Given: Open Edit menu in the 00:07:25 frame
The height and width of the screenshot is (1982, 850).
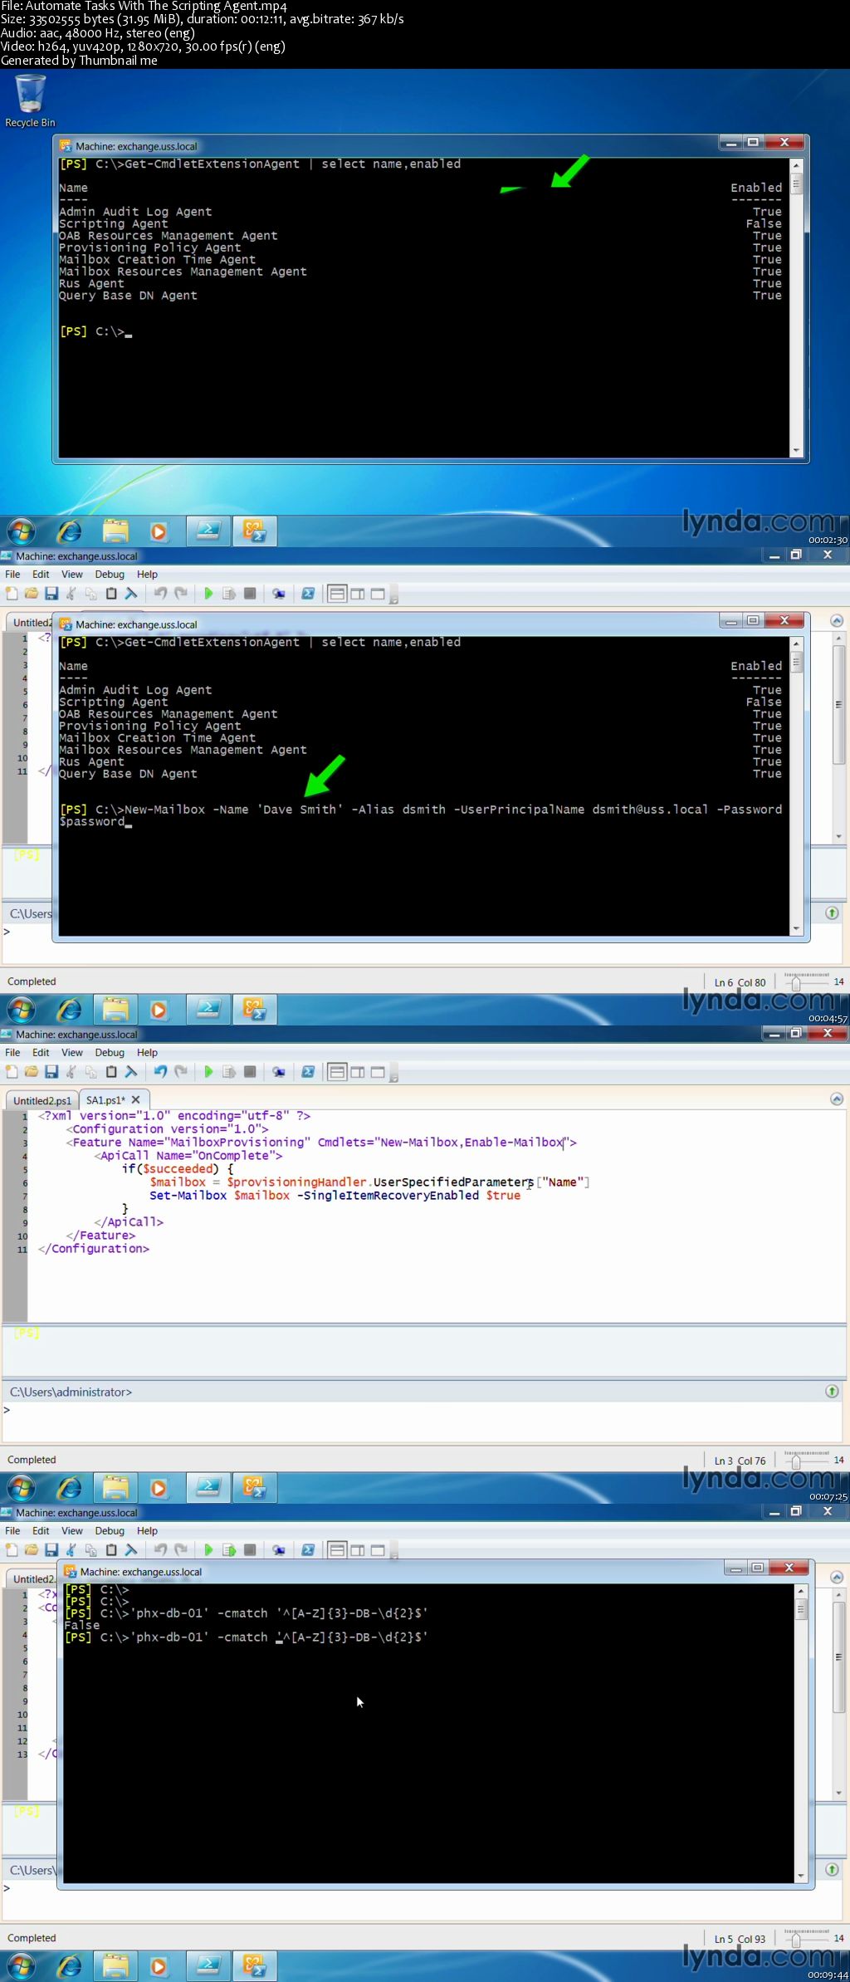Looking at the screenshot, I should pos(41,1052).
